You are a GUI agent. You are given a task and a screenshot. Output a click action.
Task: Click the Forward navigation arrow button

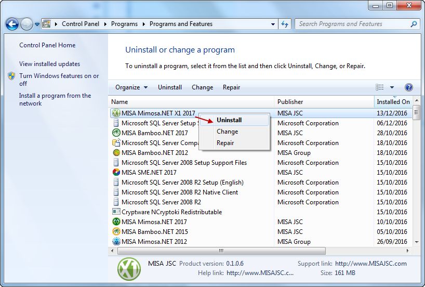(x=26, y=24)
